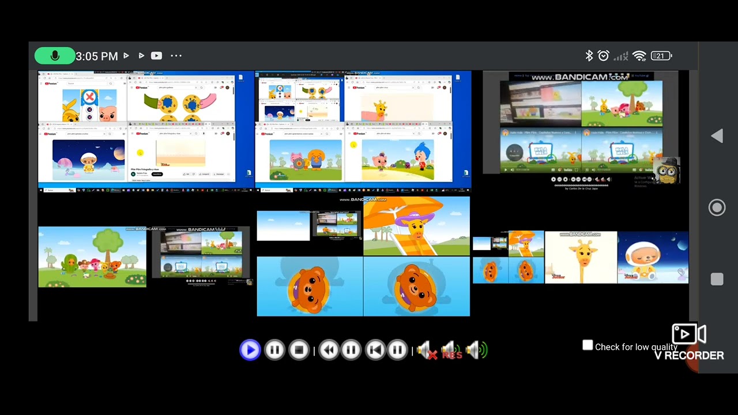Tap the three-dot overflow in the status bar

(x=176, y=56)
